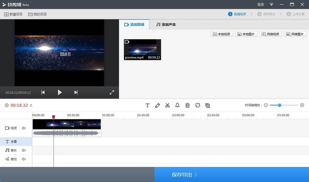Click the scissors cut tool
The height and width of the screenshot is (182, 309).
click(167, 105)
